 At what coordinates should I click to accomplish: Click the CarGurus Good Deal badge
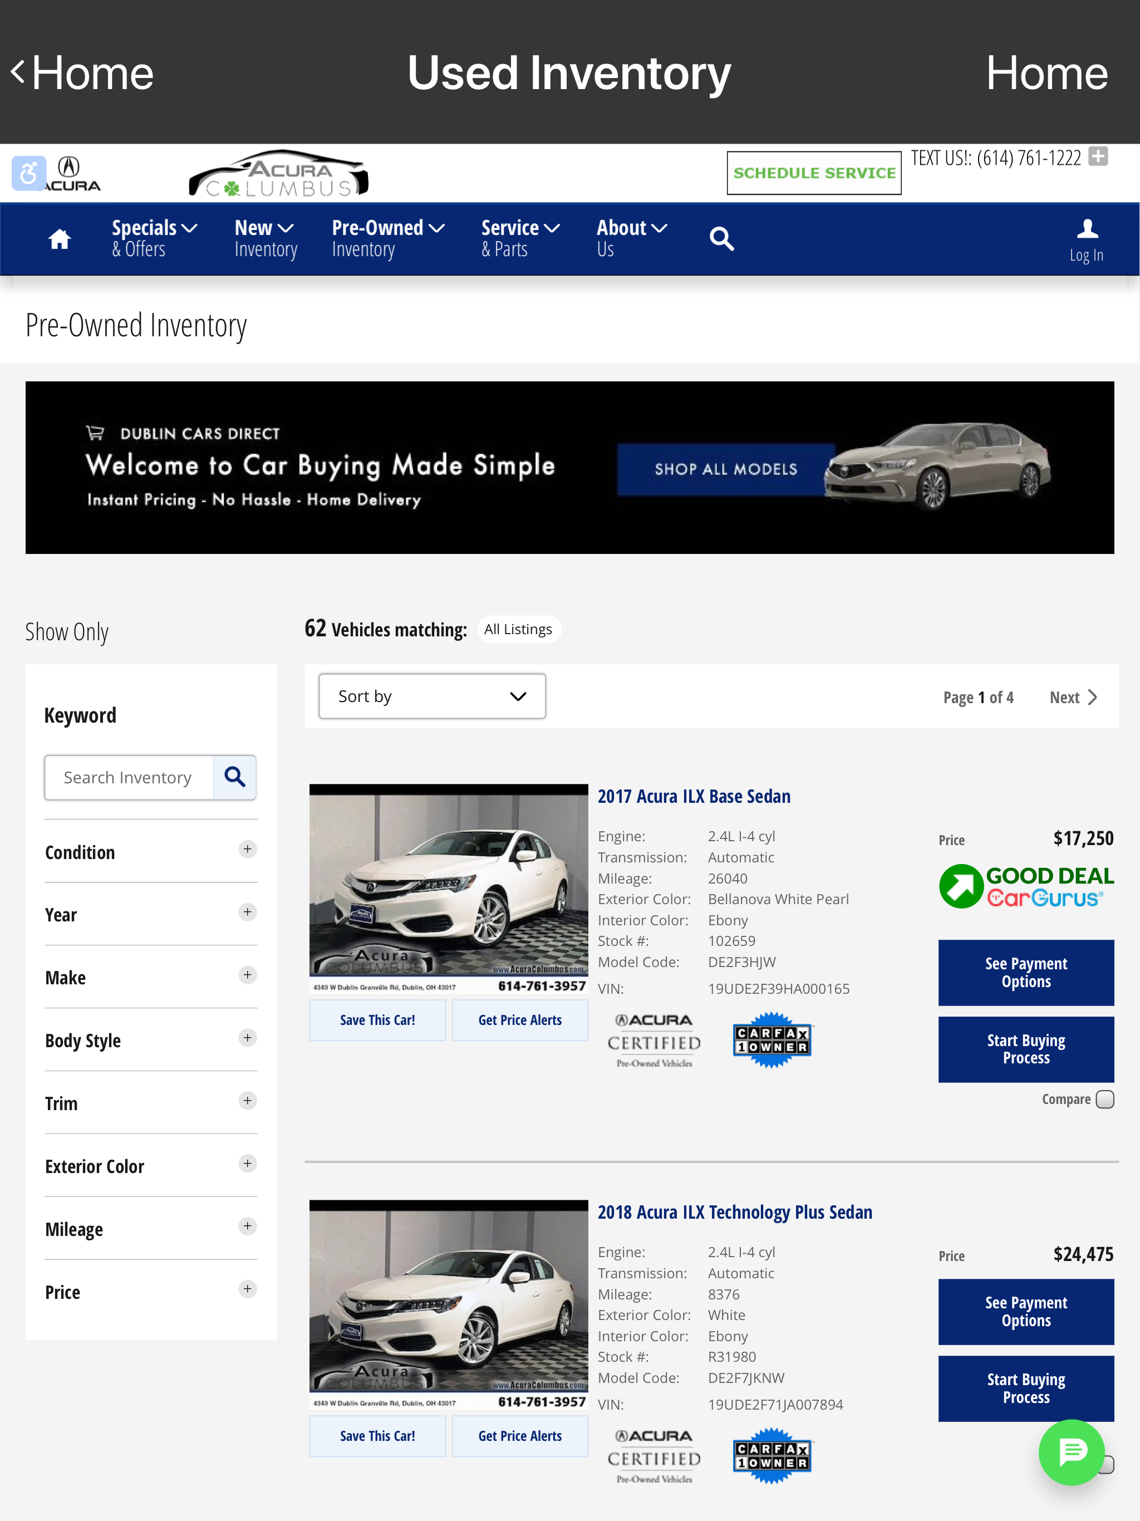1026,886
